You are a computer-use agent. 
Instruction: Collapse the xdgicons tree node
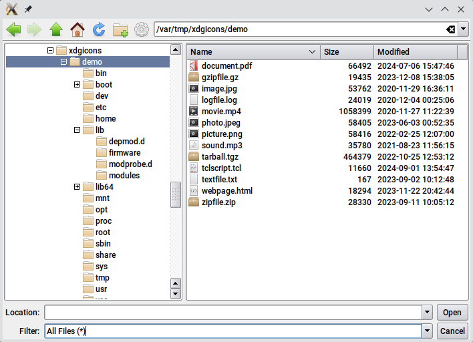(x=50, y=50)
